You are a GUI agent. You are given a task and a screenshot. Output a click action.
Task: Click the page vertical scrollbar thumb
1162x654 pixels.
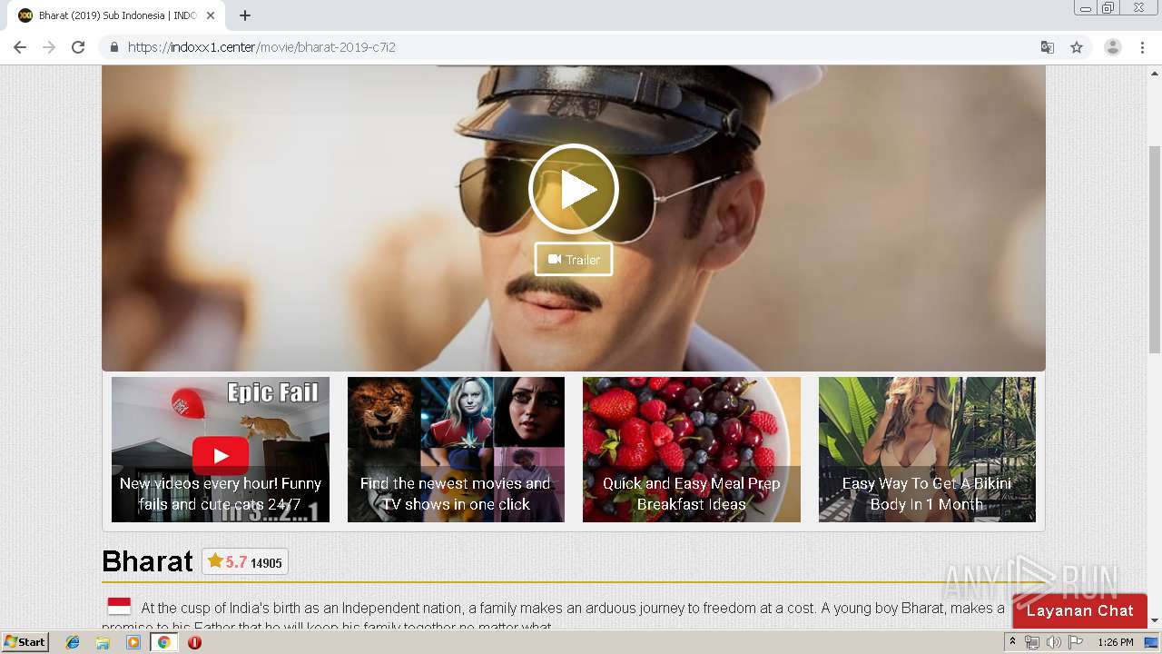coord(1155,250)
